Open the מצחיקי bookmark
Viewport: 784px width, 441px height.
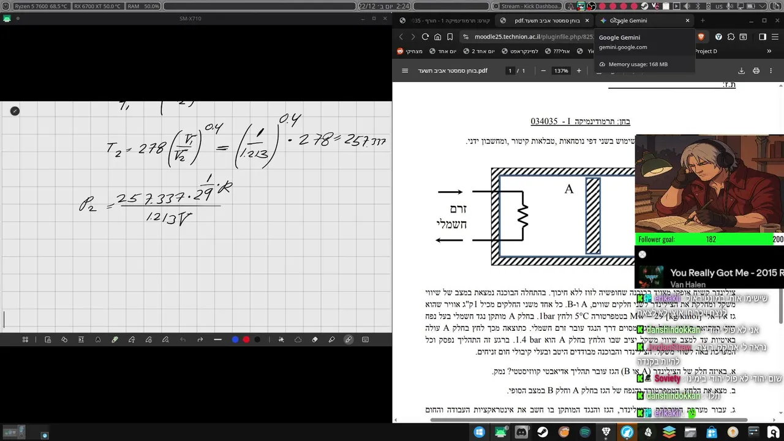[x=410, y=51]
